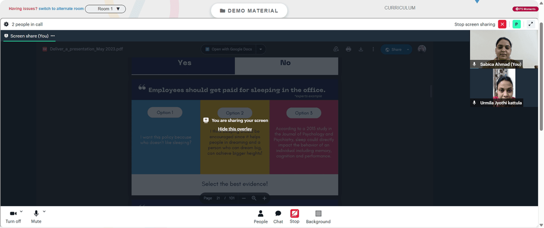Choose Option 2 on the slide
Viewport: 544px width, 228px height.
[234, 113]
